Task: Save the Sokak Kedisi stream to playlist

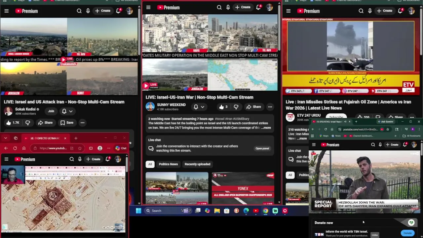Action: point(67,123)
